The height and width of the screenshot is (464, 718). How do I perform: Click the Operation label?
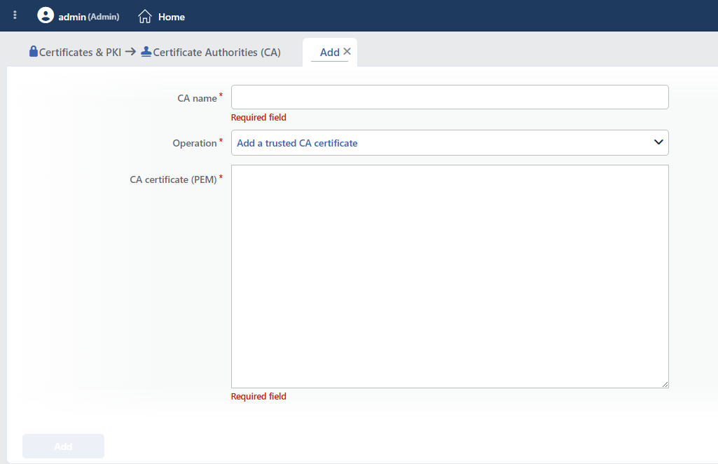(195, 144)
